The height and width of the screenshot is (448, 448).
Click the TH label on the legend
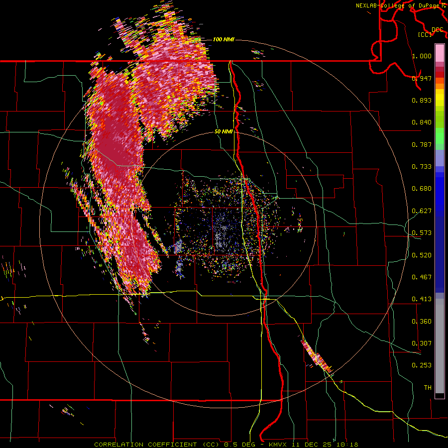point(428,388)
